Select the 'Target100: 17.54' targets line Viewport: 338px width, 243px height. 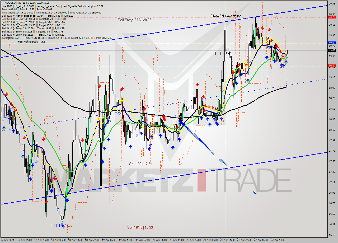tap(57, 38)
